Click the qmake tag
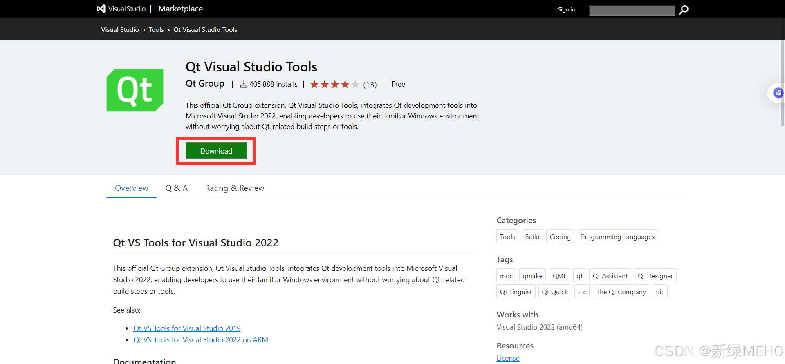This screenshot has height=364, width=785. click(x=532, y=276)
